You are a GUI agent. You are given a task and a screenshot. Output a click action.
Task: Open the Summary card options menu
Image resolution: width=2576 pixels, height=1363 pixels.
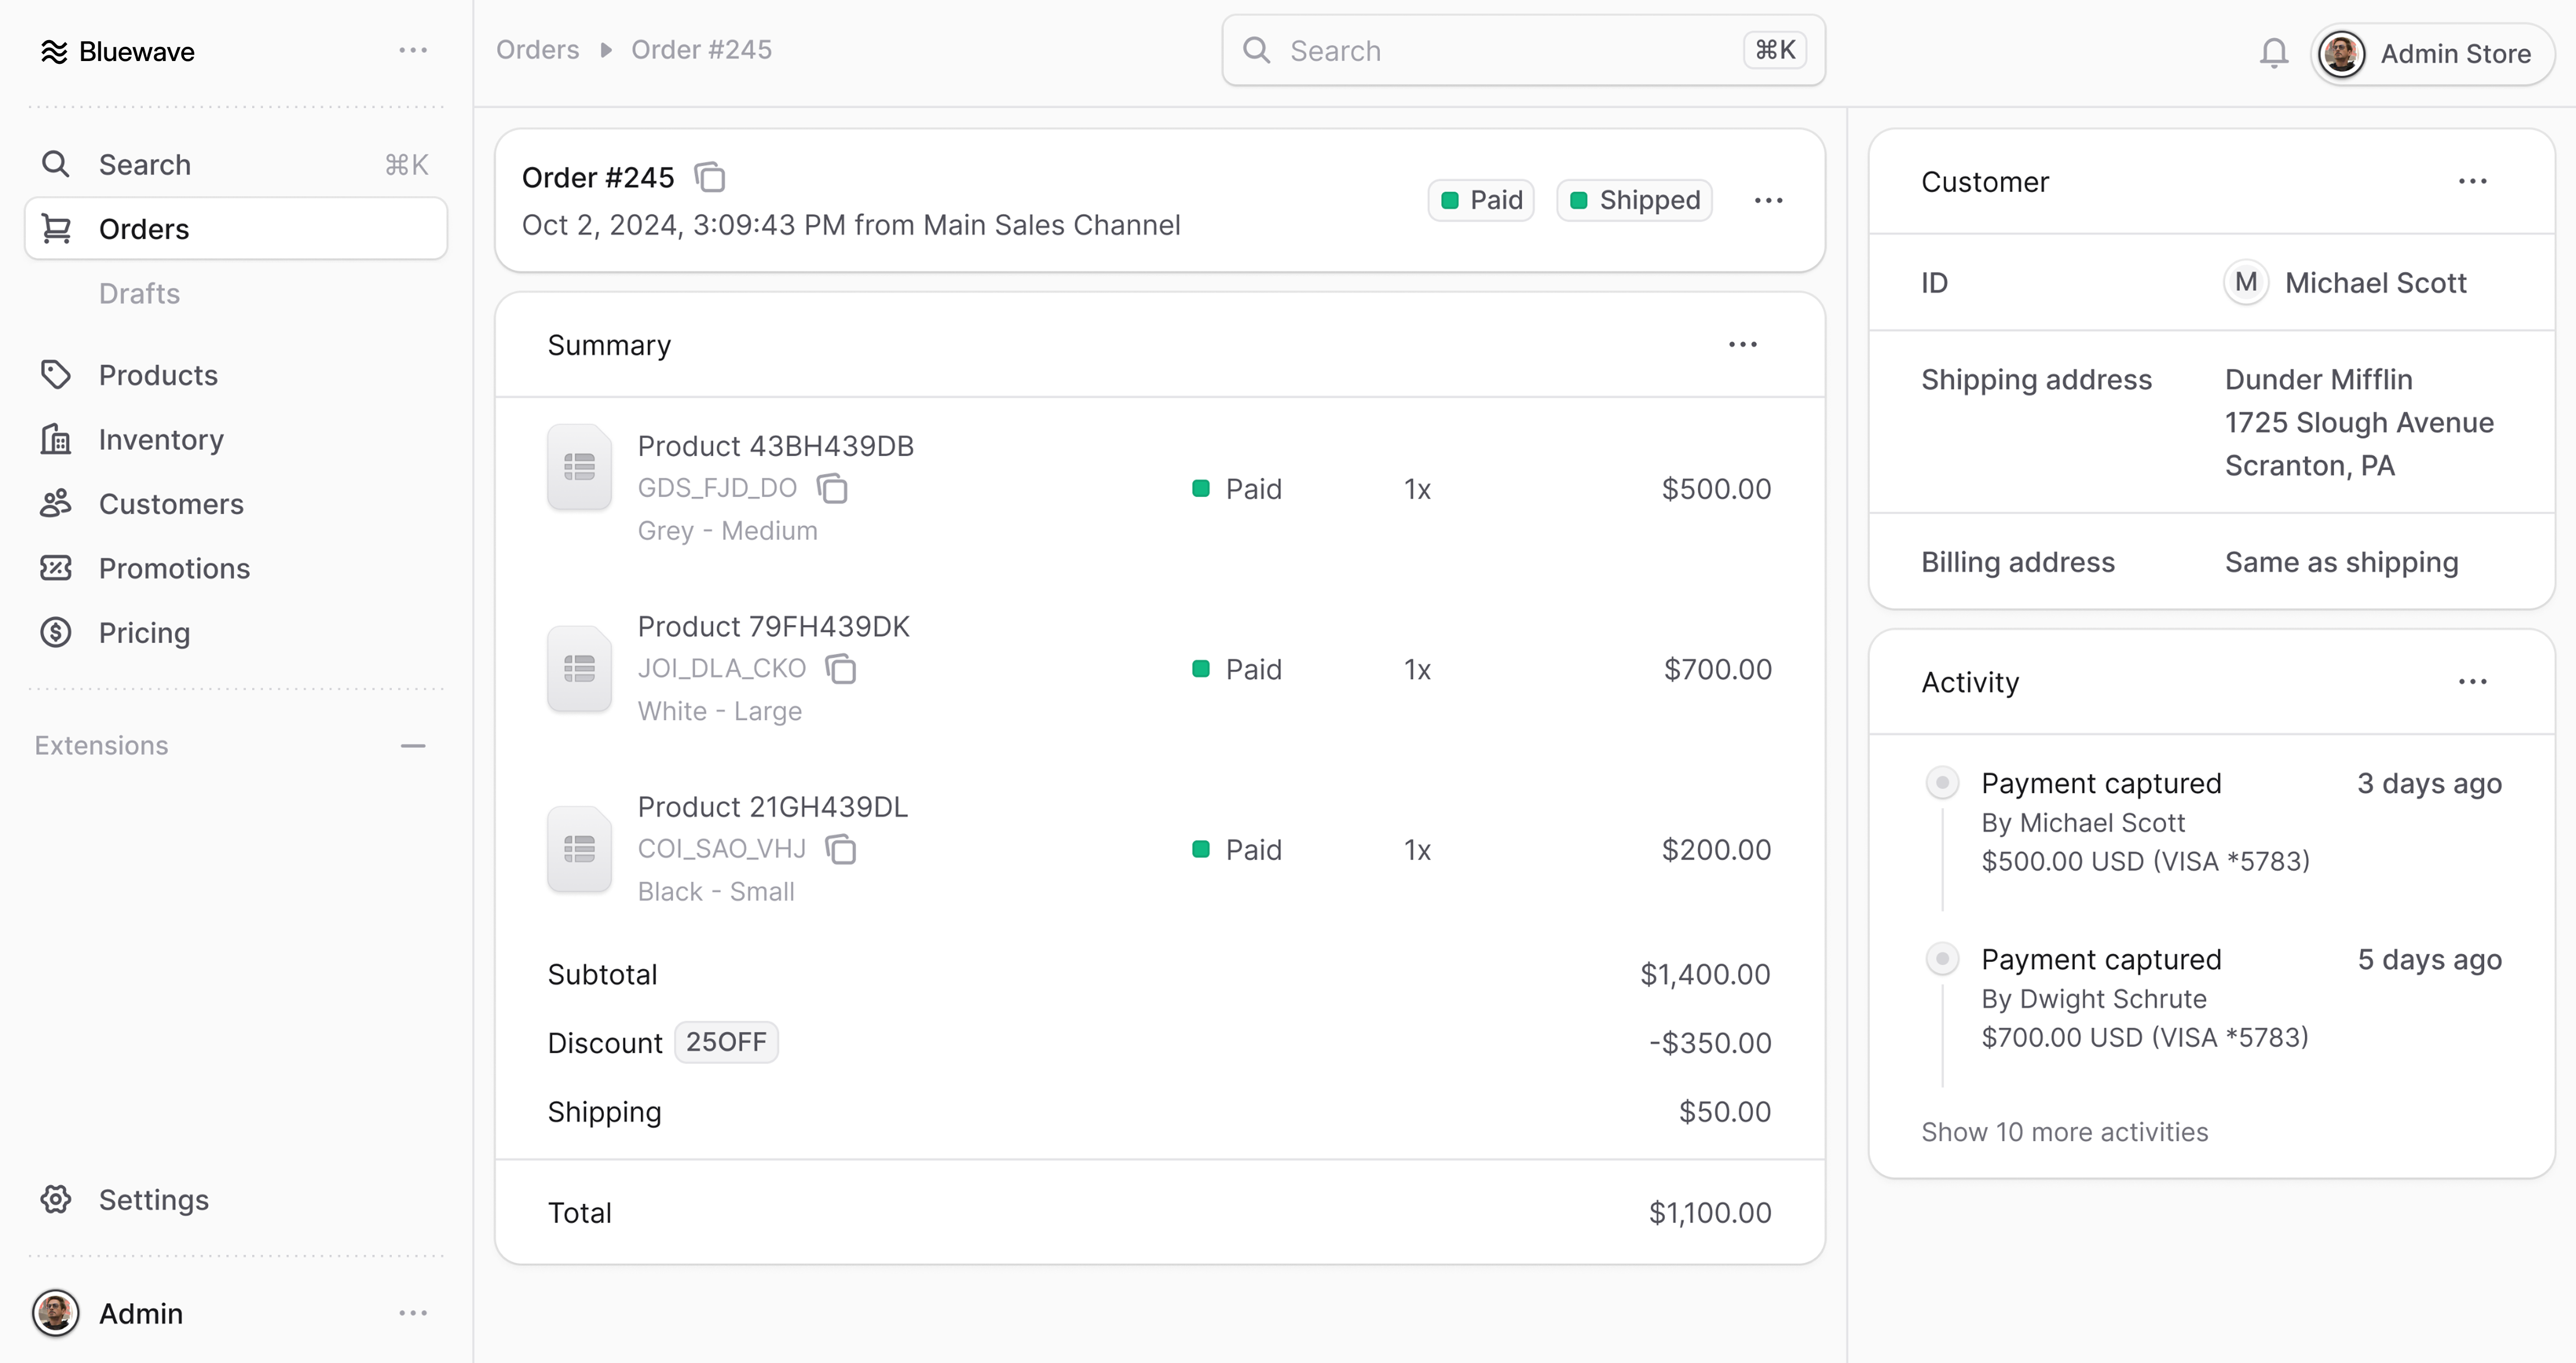point(1742,345)
